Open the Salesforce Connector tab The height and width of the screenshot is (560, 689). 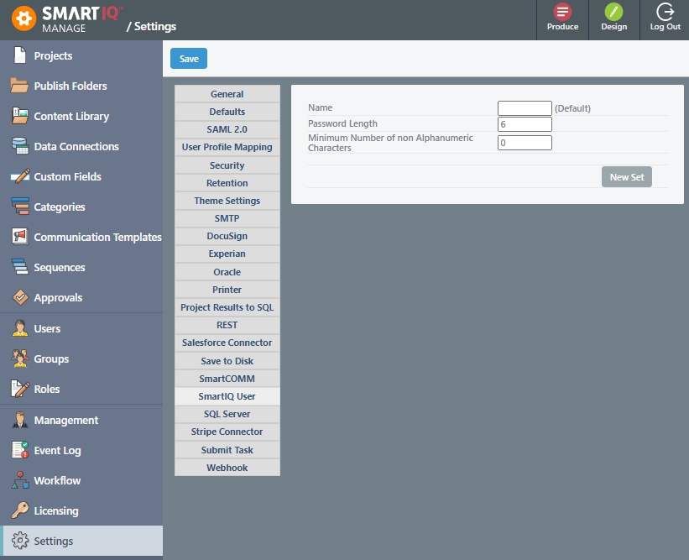(227, 343)
